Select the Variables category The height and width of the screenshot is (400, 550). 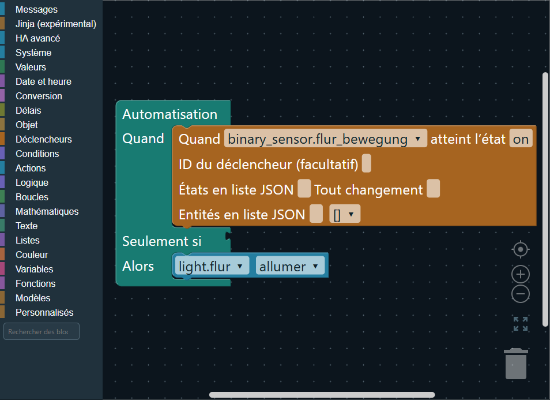click(x=51, y=268)
